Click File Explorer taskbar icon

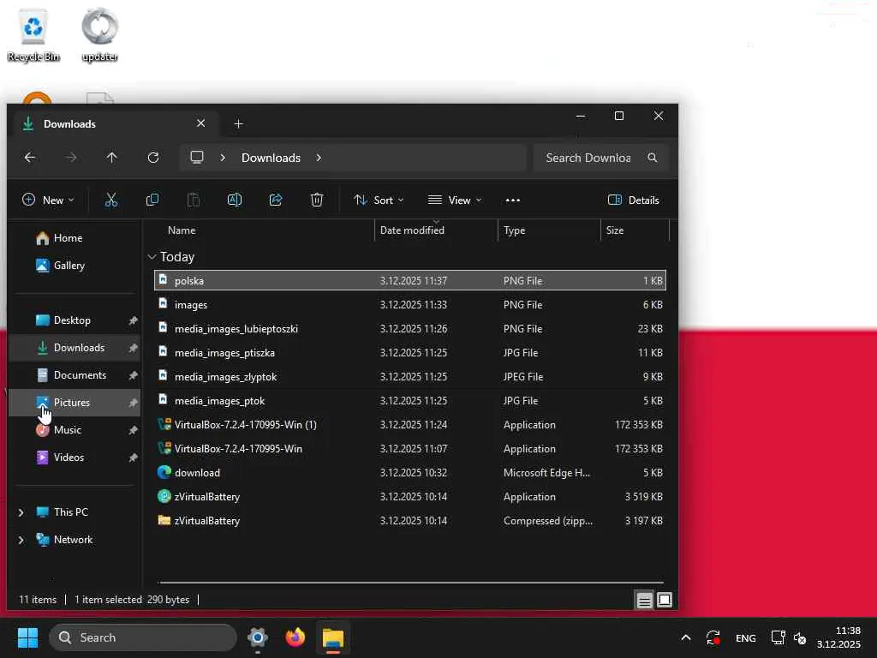(333, 637)
